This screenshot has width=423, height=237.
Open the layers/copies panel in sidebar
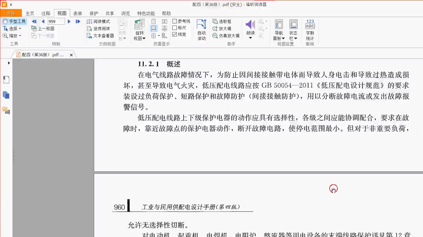point(6,95)
